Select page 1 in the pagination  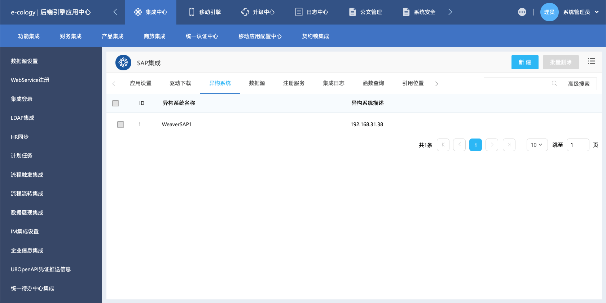(x=475, y=145)
